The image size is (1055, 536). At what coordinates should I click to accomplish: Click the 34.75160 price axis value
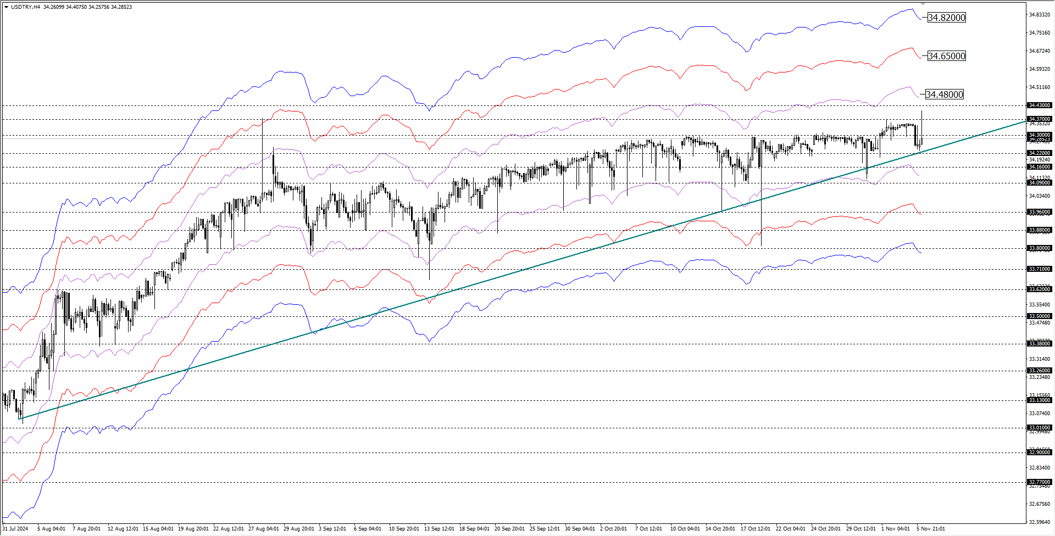(1040, 33)
